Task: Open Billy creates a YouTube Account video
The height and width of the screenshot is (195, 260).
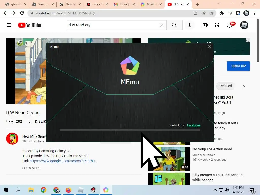Action: [x=218, y=177]
